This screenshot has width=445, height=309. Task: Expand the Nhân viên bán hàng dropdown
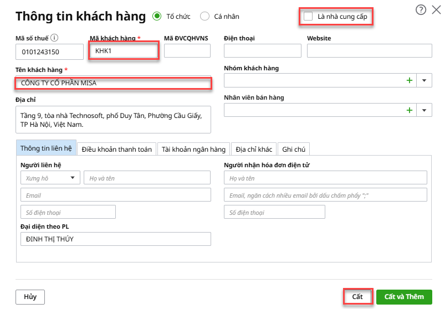pos(424,110)
